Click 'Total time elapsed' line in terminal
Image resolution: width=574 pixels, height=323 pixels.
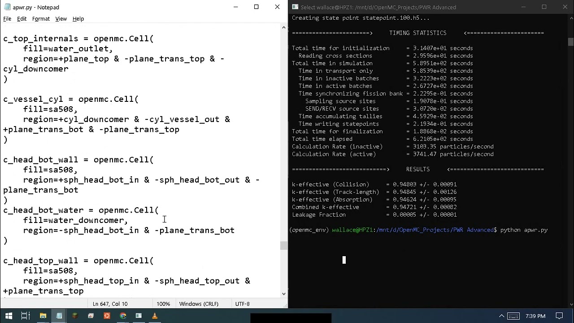[382, 139]
